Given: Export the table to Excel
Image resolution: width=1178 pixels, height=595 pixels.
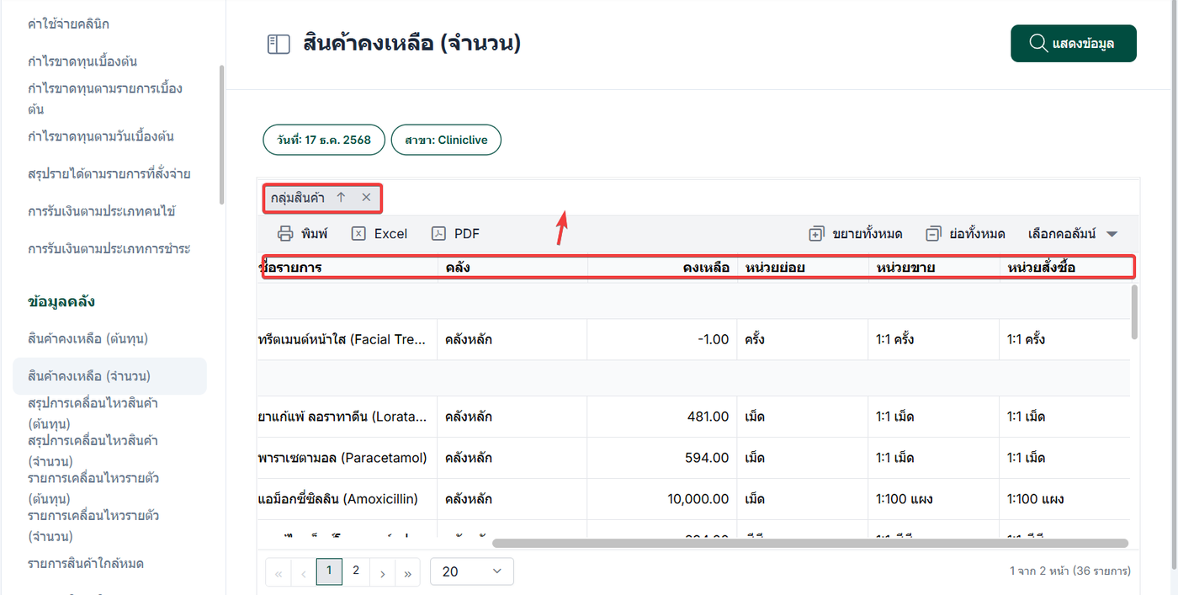Looking at the screenshot, I should click(379, 233).
